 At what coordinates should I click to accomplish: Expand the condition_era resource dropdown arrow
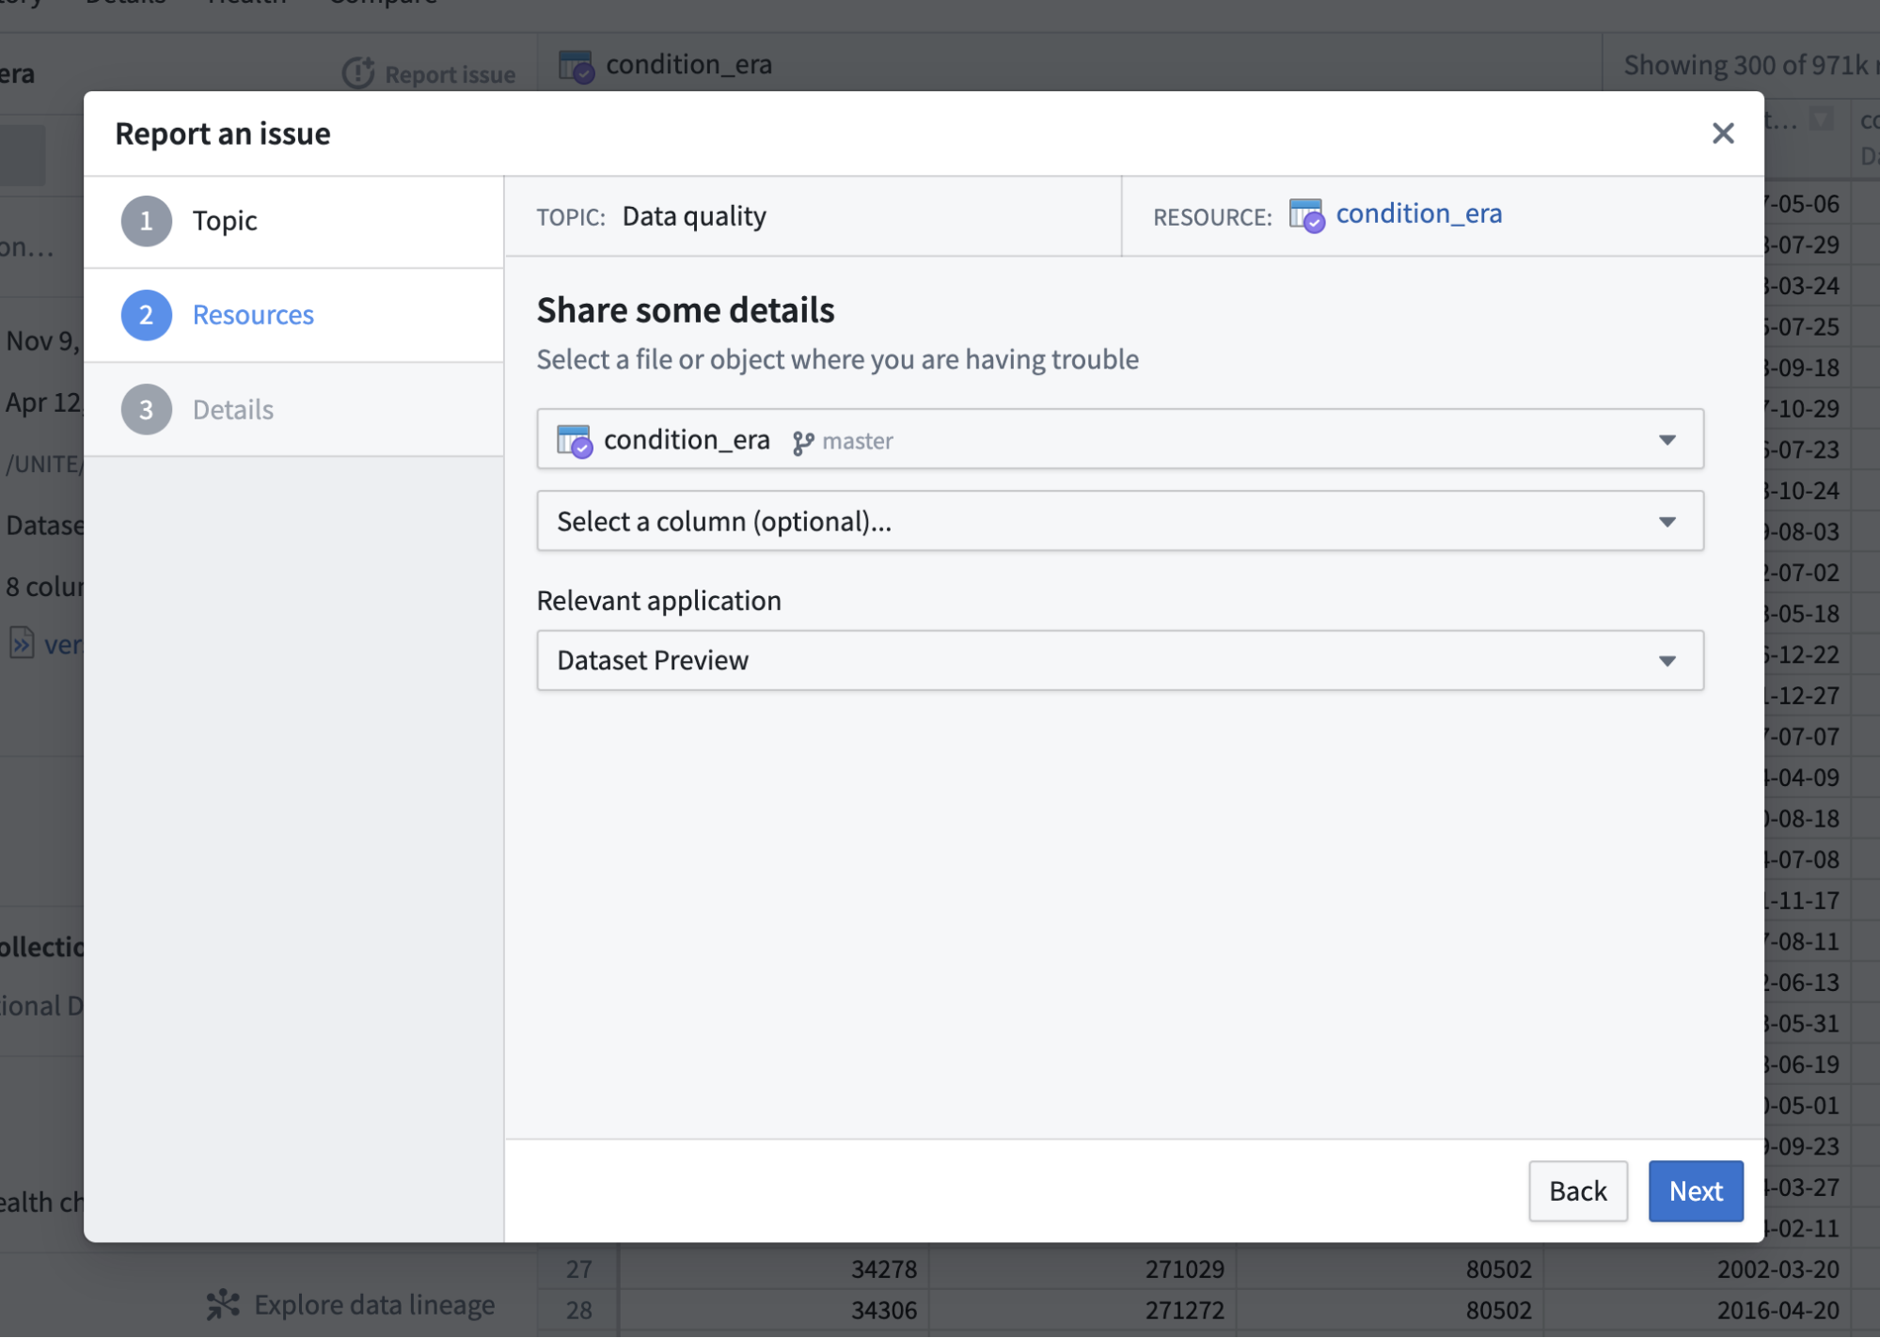click(x=1667, y=440)
